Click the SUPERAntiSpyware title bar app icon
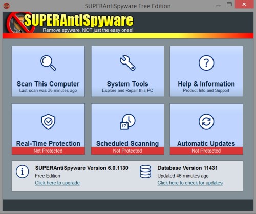Screen dimensions: 256x214 click(7, 6)
